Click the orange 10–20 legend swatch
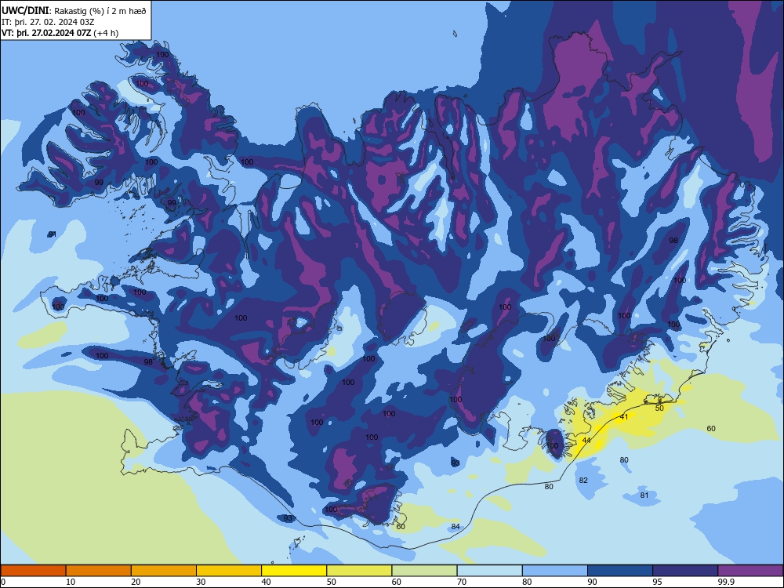 tap(99, 571)
